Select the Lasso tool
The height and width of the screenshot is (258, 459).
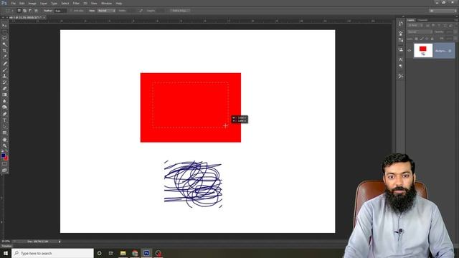[x=4, y=38]
